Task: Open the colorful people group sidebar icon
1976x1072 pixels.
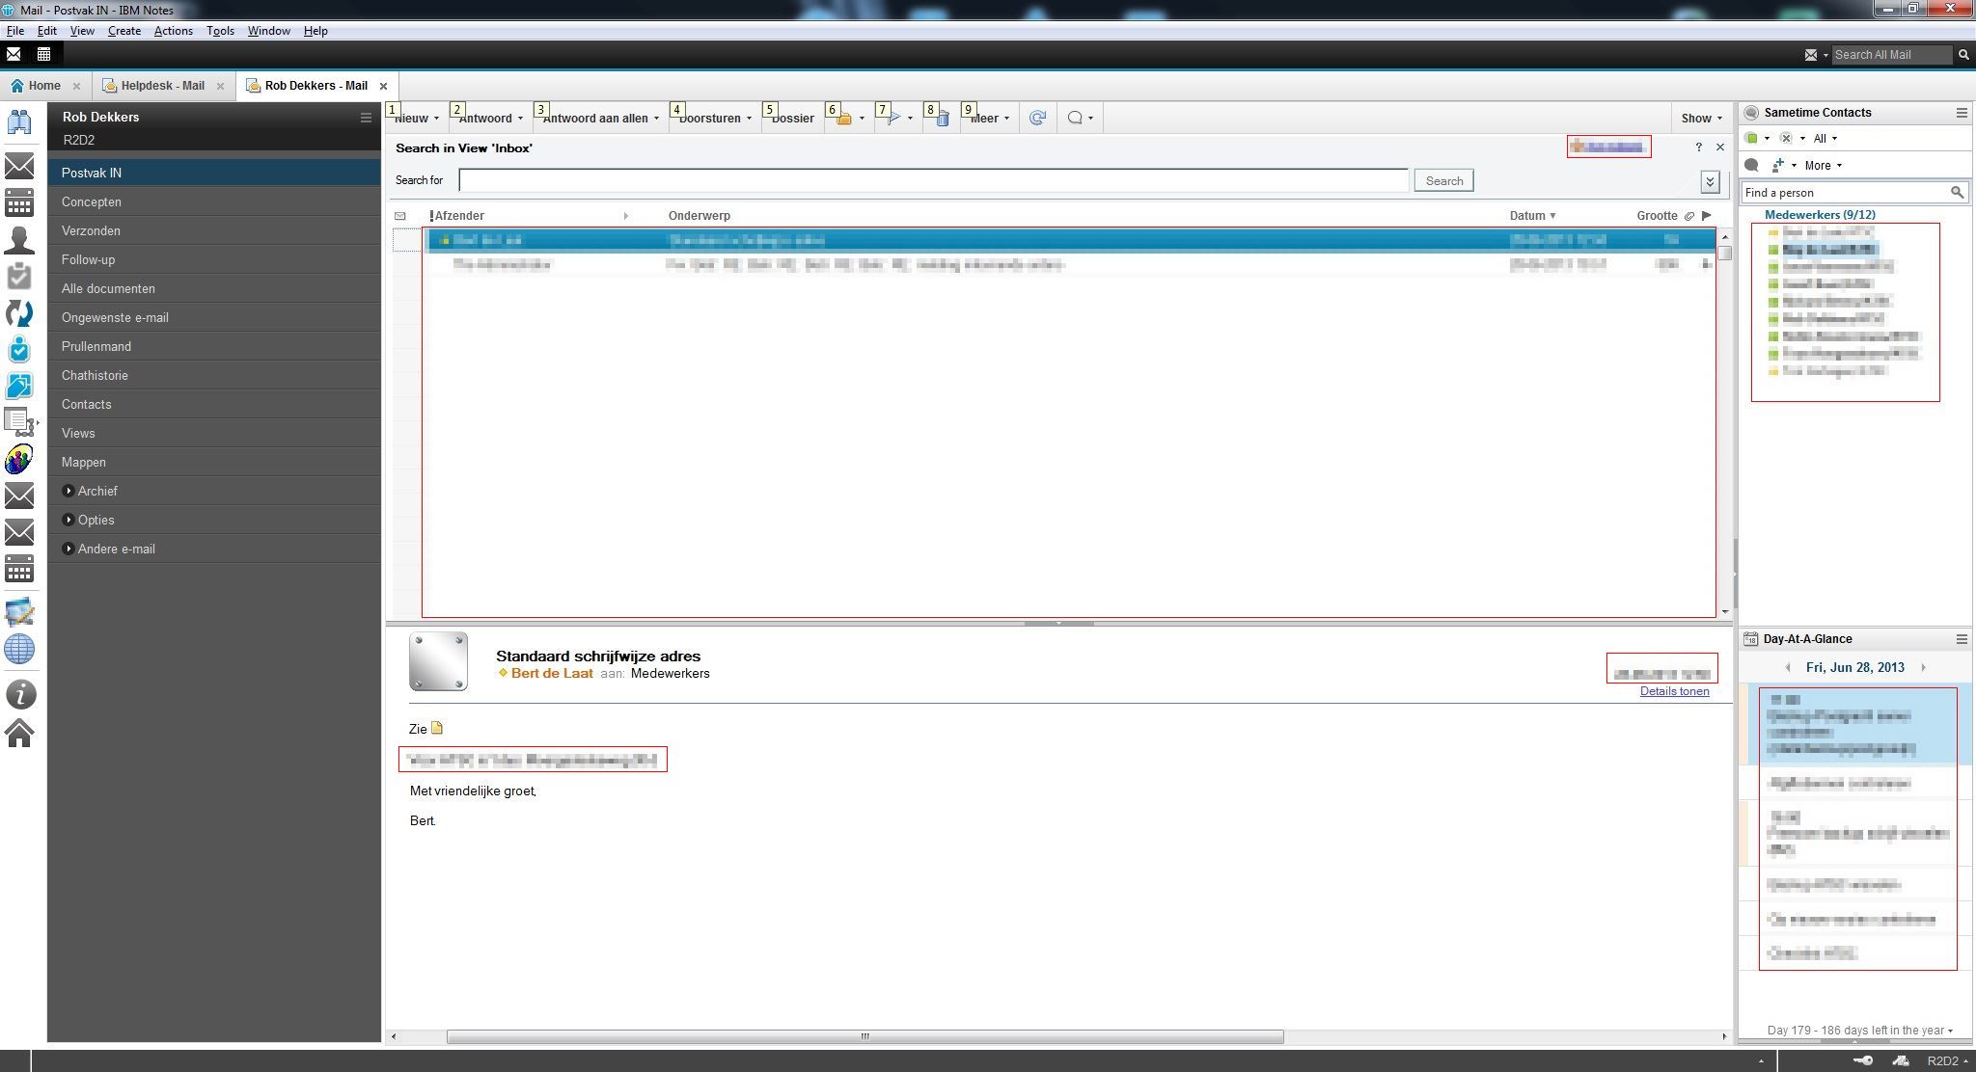Action: click(19, 459)
